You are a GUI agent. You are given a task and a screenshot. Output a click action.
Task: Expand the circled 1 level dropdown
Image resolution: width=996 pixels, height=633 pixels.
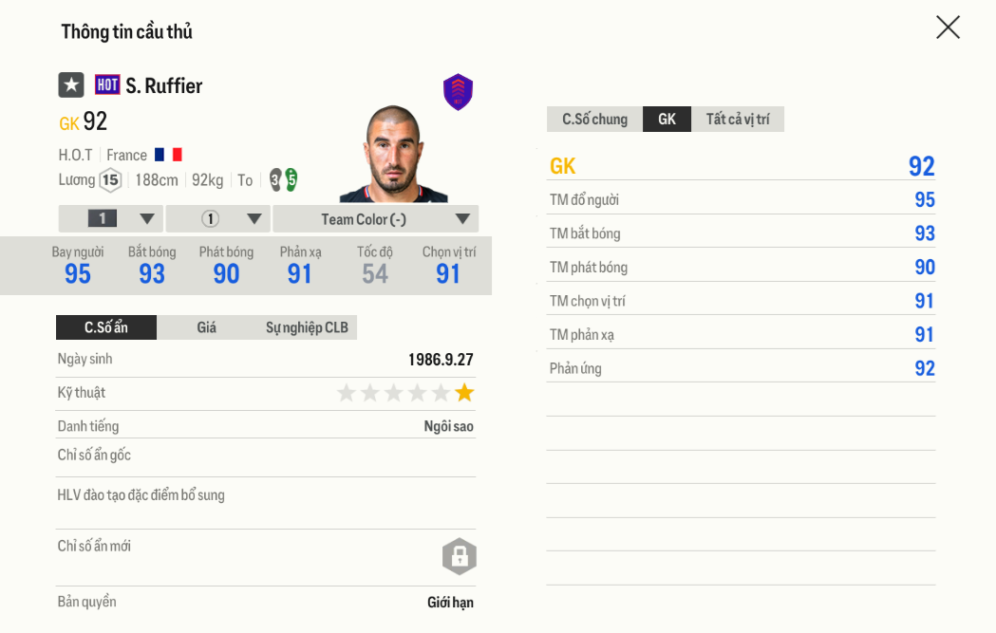(218, 219)
